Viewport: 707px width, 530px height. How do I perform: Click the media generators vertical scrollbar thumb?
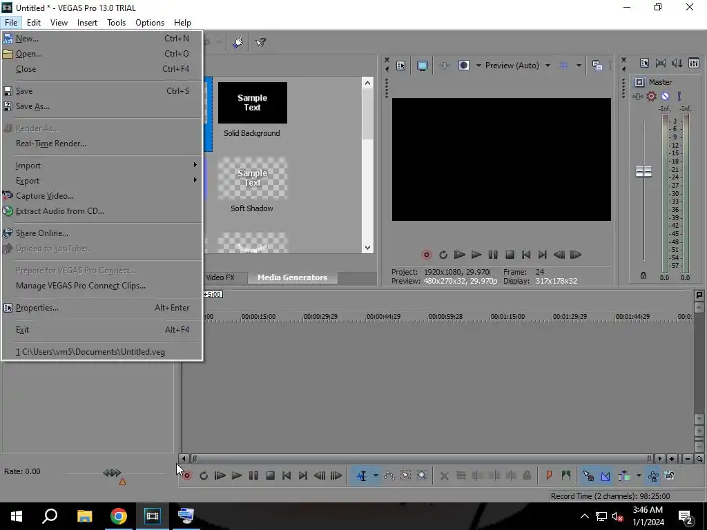tap(367, 115)
